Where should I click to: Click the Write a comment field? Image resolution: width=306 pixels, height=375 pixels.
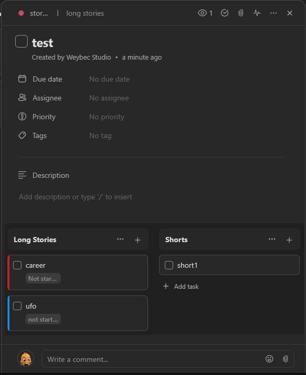(153, 359)
